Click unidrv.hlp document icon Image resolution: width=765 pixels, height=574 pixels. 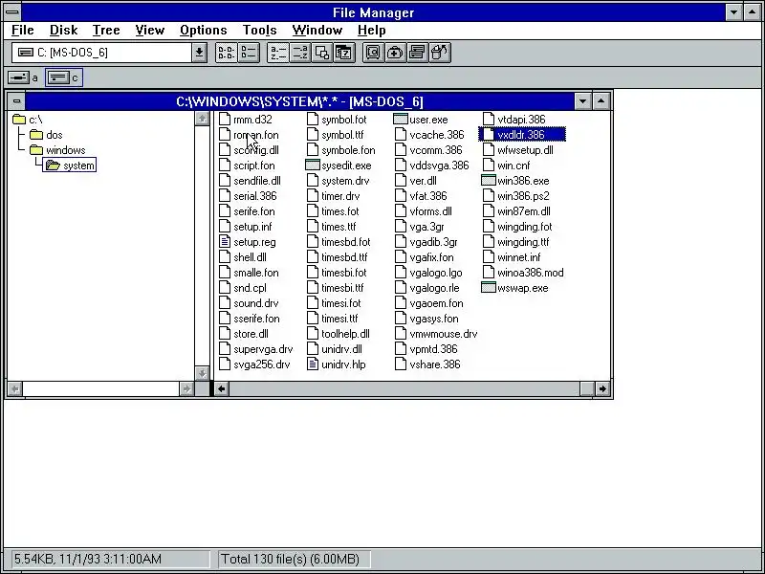point(313,364)
